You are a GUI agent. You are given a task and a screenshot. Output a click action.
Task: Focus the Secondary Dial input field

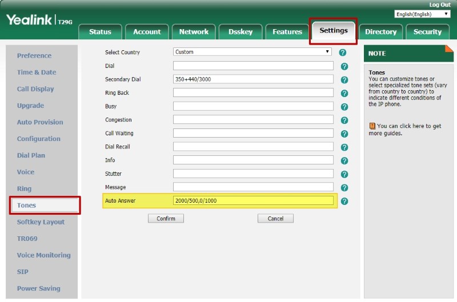tap(253, 79)
